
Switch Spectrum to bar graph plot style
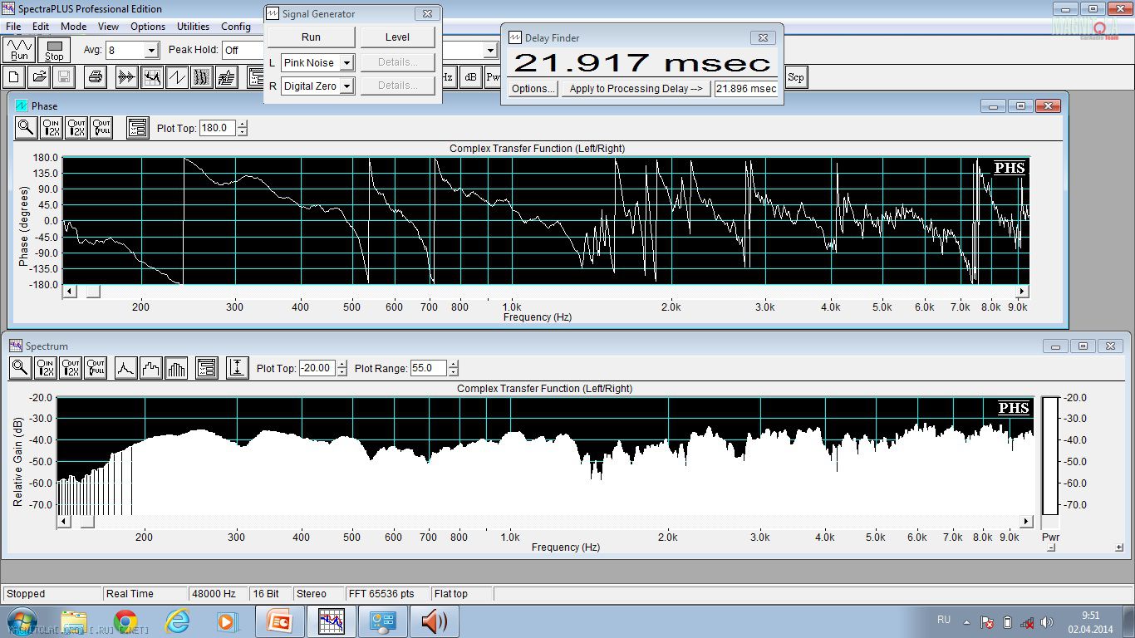175,368
